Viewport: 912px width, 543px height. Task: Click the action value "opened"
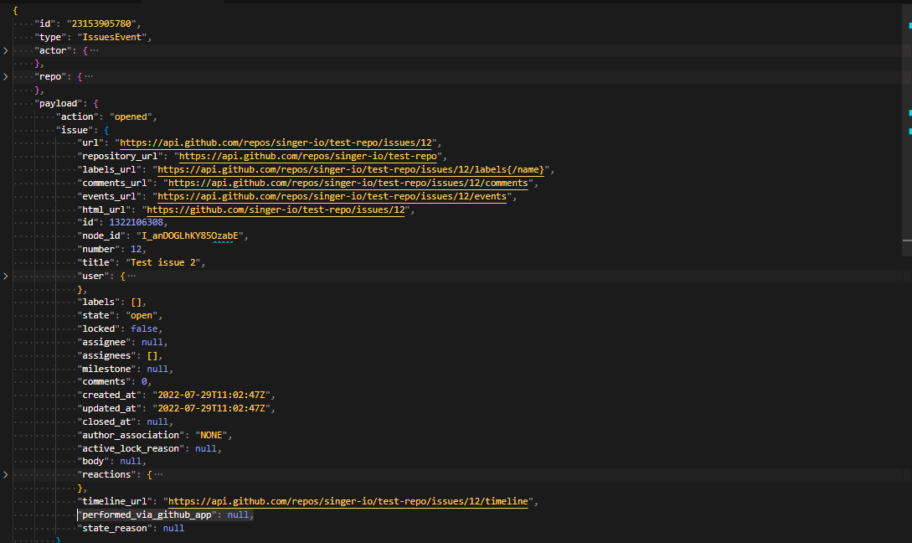pyautogui.click(x=131, y=117)
